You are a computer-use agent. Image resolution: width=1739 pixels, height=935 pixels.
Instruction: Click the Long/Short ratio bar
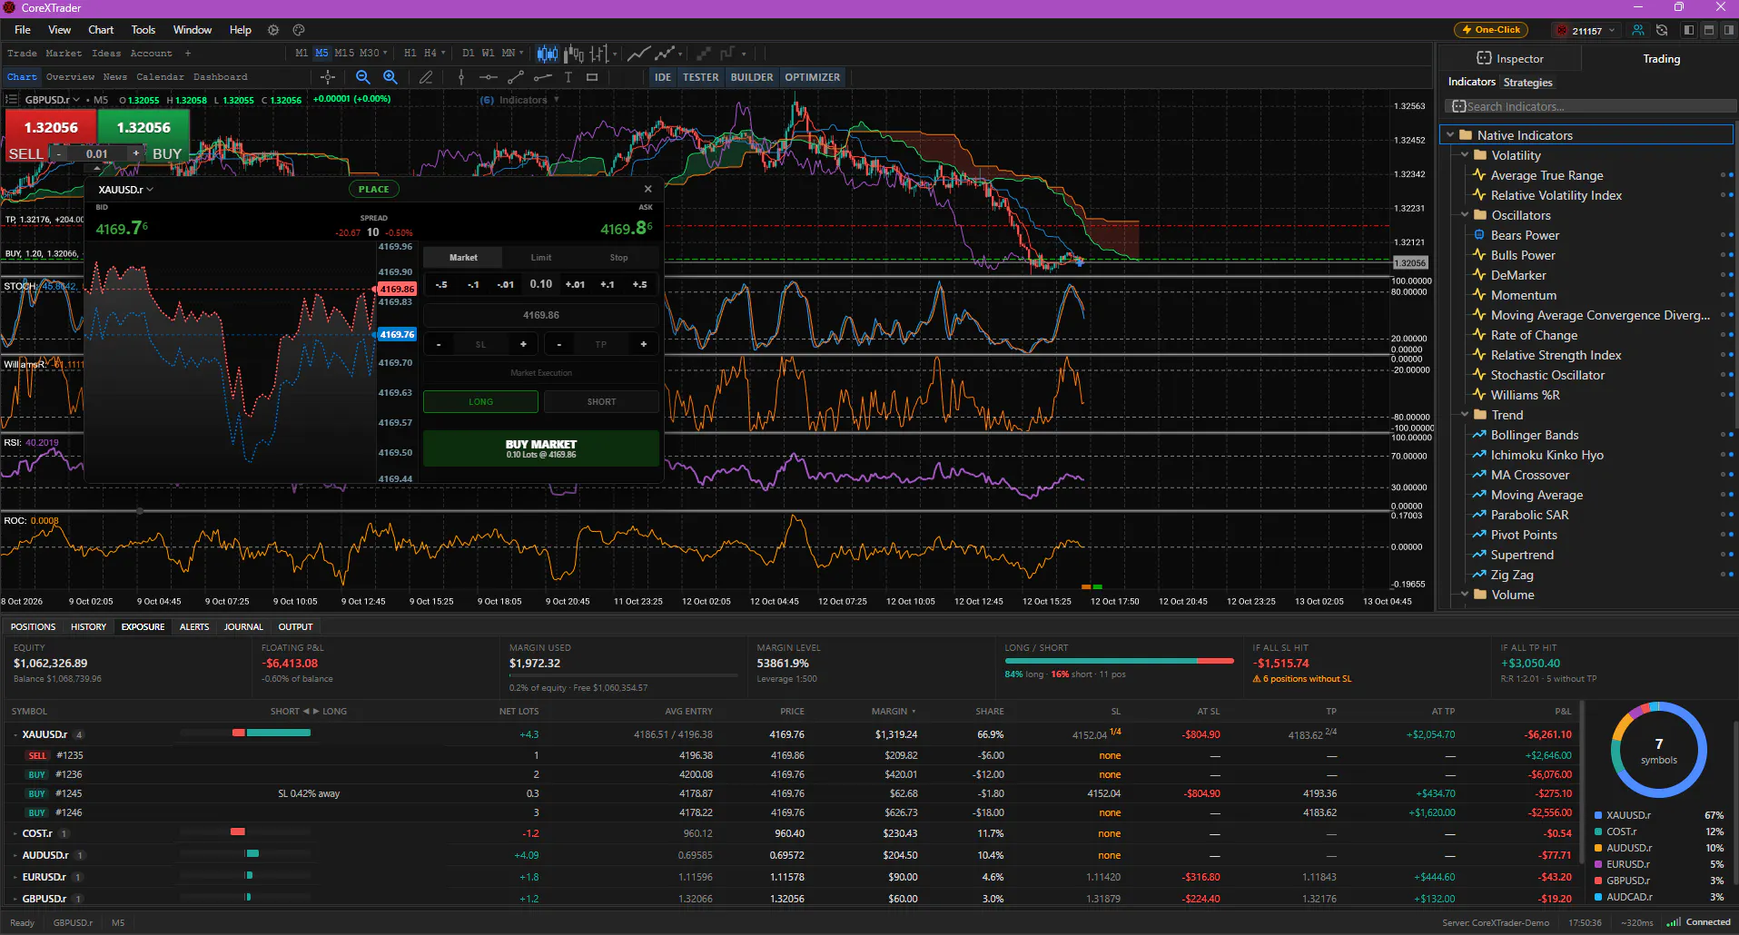(x=1119, y=661)
